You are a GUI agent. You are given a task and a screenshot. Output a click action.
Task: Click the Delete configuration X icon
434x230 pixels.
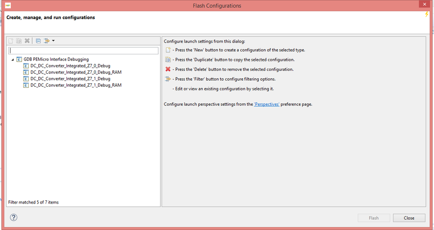click(27, 41)
